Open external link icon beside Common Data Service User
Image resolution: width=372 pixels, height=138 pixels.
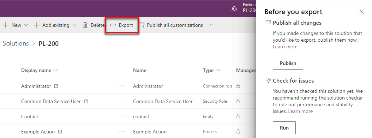(x=86, y=101)
